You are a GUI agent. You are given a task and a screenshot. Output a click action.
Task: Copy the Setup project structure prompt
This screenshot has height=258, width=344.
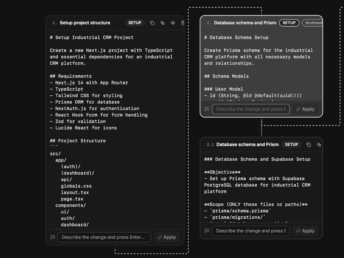[x=152, y=23]
